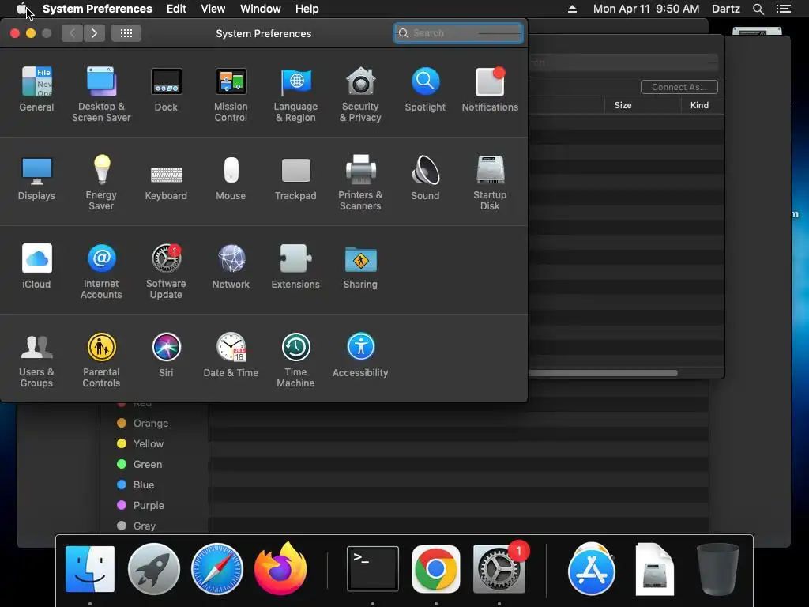Click Connect As button in Finder window

click(x=679, y=87)
